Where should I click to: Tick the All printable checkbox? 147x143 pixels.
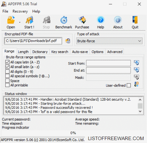[x=7, y=85]
